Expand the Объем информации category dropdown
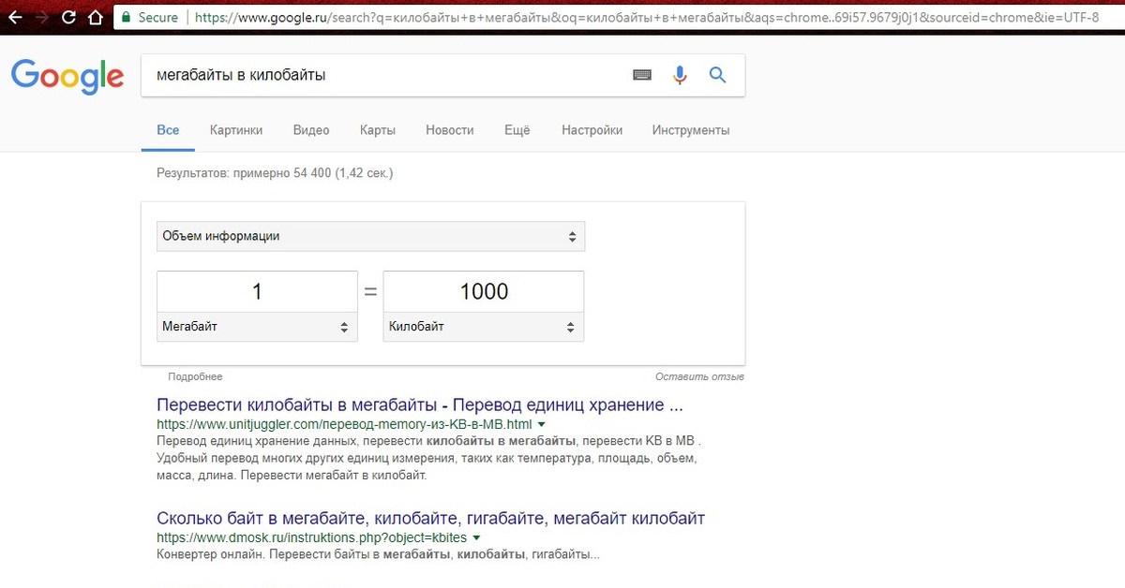The height and width of the screenshot is (588, 1125). coord(370,237)
